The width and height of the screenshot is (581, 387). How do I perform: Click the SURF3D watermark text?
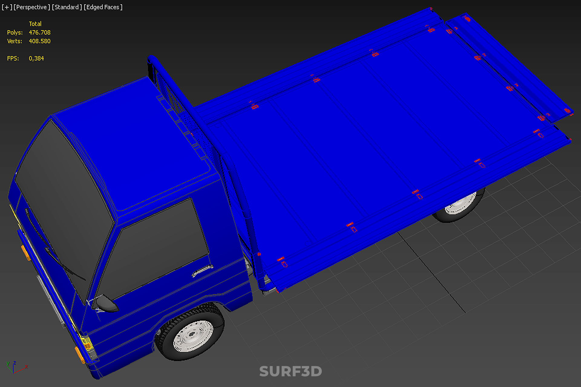click(290, 371)
